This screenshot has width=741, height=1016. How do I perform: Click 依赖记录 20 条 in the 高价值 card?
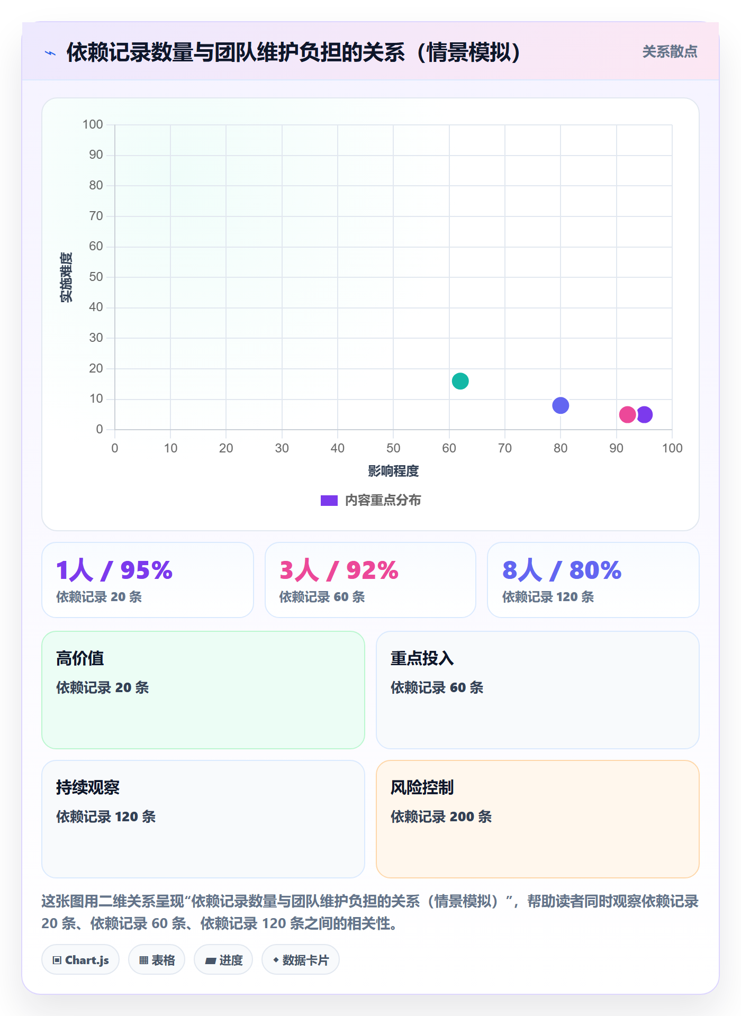click(x=103, y=687)
